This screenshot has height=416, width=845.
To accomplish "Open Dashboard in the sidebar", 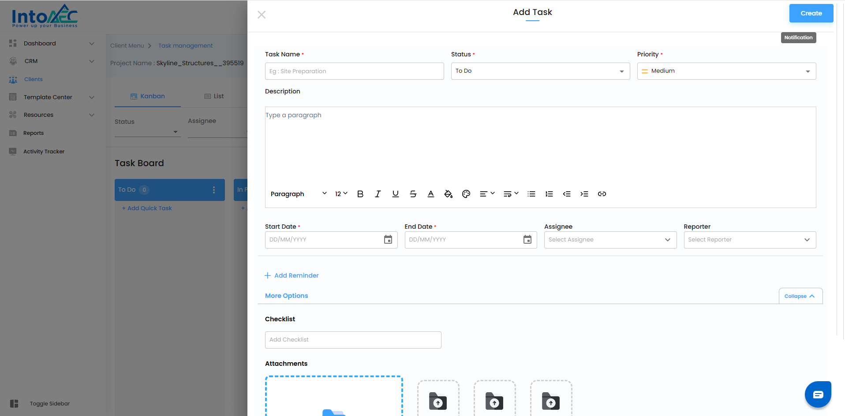I will pyautogui.click(x=40, y=43).
